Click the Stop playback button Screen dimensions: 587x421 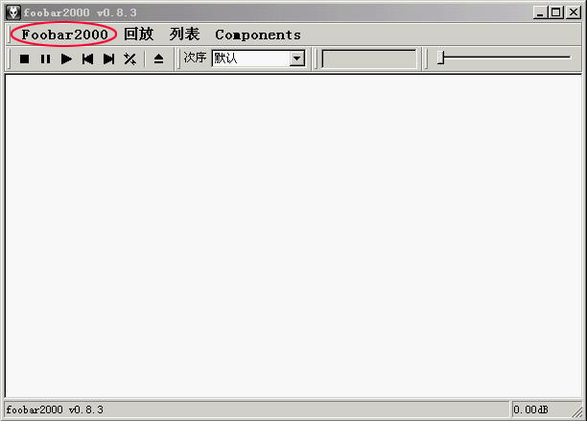click(x=24, y=59)
